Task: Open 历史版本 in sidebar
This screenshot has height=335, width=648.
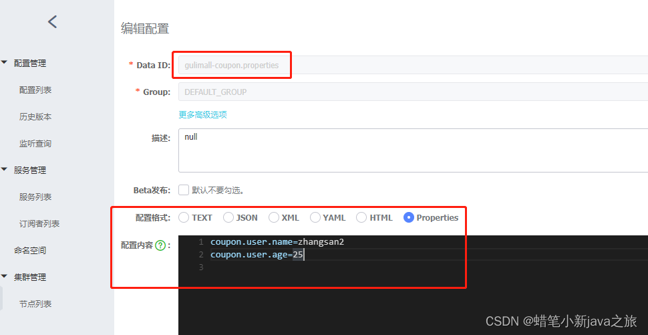Action: [35, 116]
